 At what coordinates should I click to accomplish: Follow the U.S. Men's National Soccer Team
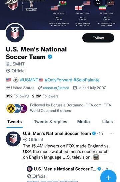coord(98,38)
